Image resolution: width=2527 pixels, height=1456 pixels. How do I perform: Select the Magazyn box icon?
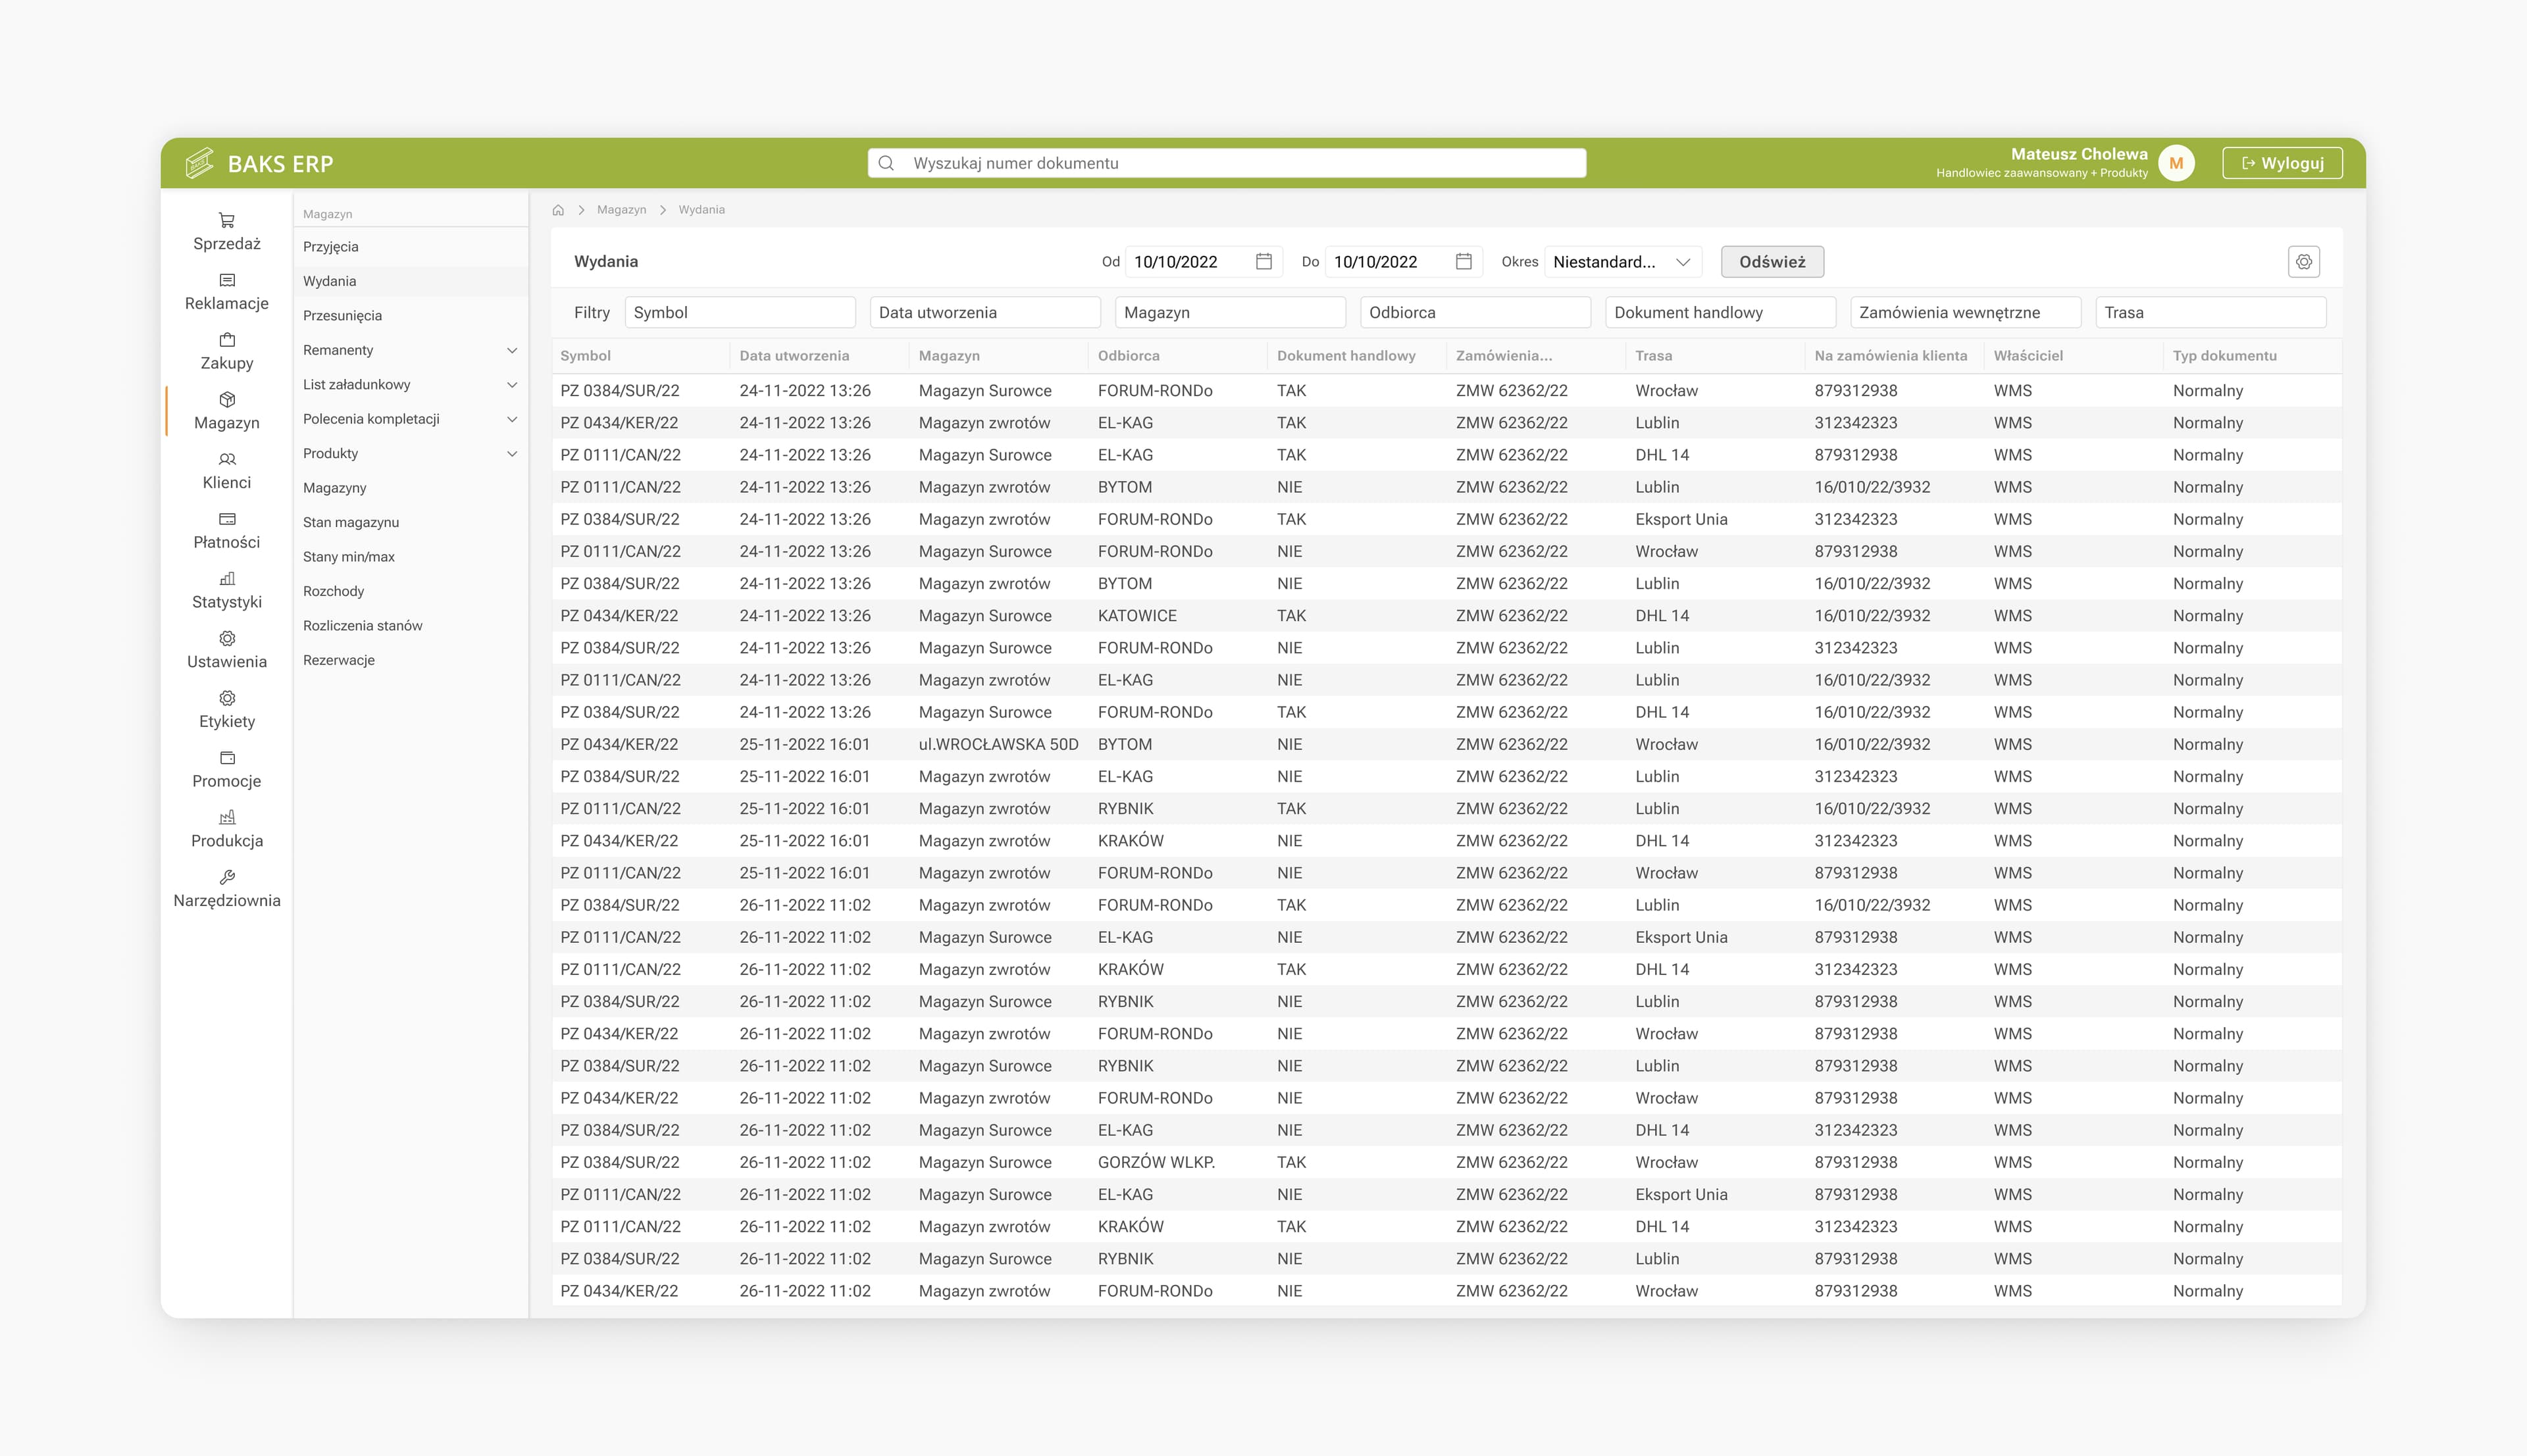tap(227, 399)
